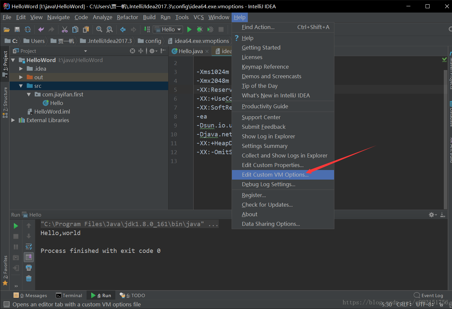The width and height of the screenshot is (452, 309).
Task: Click Users folder in breadcrumb bar
Action: tap(34, 41)
